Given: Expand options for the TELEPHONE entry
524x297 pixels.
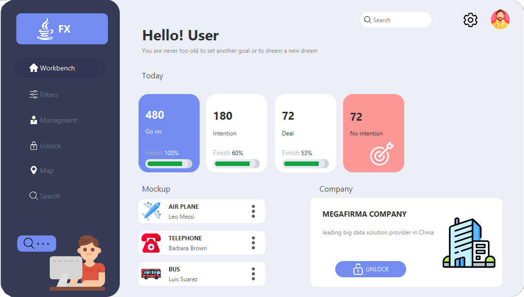Looking at the screenshot, I should [x=253, y=242].
